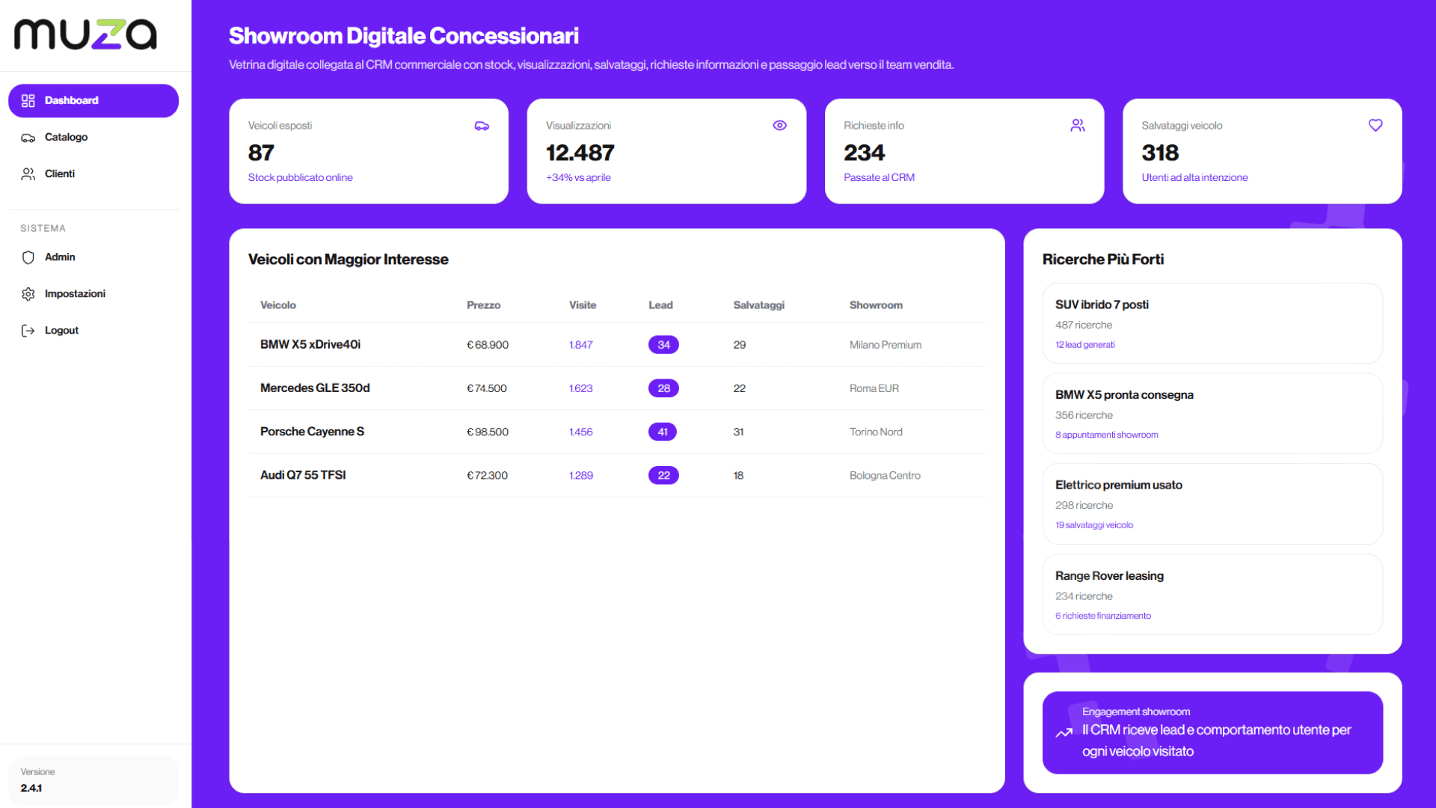Select the 'Mercedes GLE 350d' row name
Screen dimensions: 1436x808
(x=315, y=388)
